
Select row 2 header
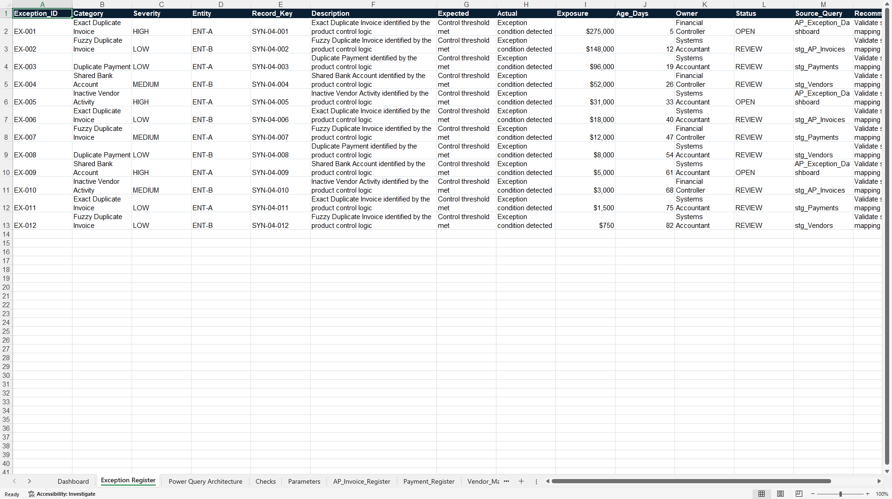coord(6,27)
